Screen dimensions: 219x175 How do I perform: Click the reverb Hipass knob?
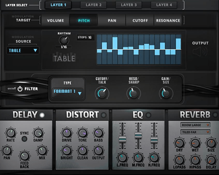pyautogui.click(x=195, y=160)
